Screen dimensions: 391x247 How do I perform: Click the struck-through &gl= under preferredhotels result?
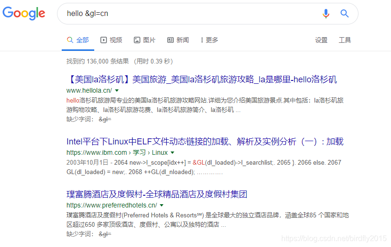(105, 234)
